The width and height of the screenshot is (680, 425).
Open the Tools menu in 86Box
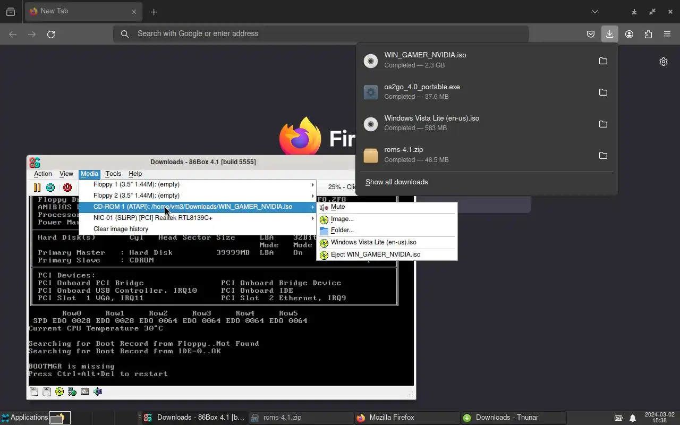pos(113,174)
